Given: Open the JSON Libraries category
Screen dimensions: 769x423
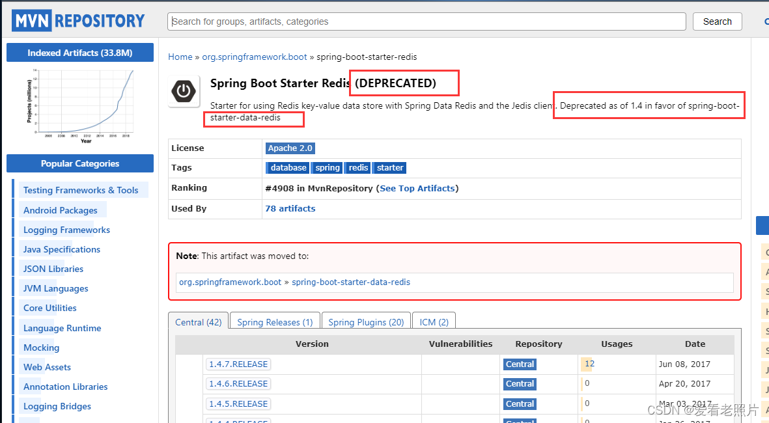Looking at the screenshot, I should coord(53,269).
